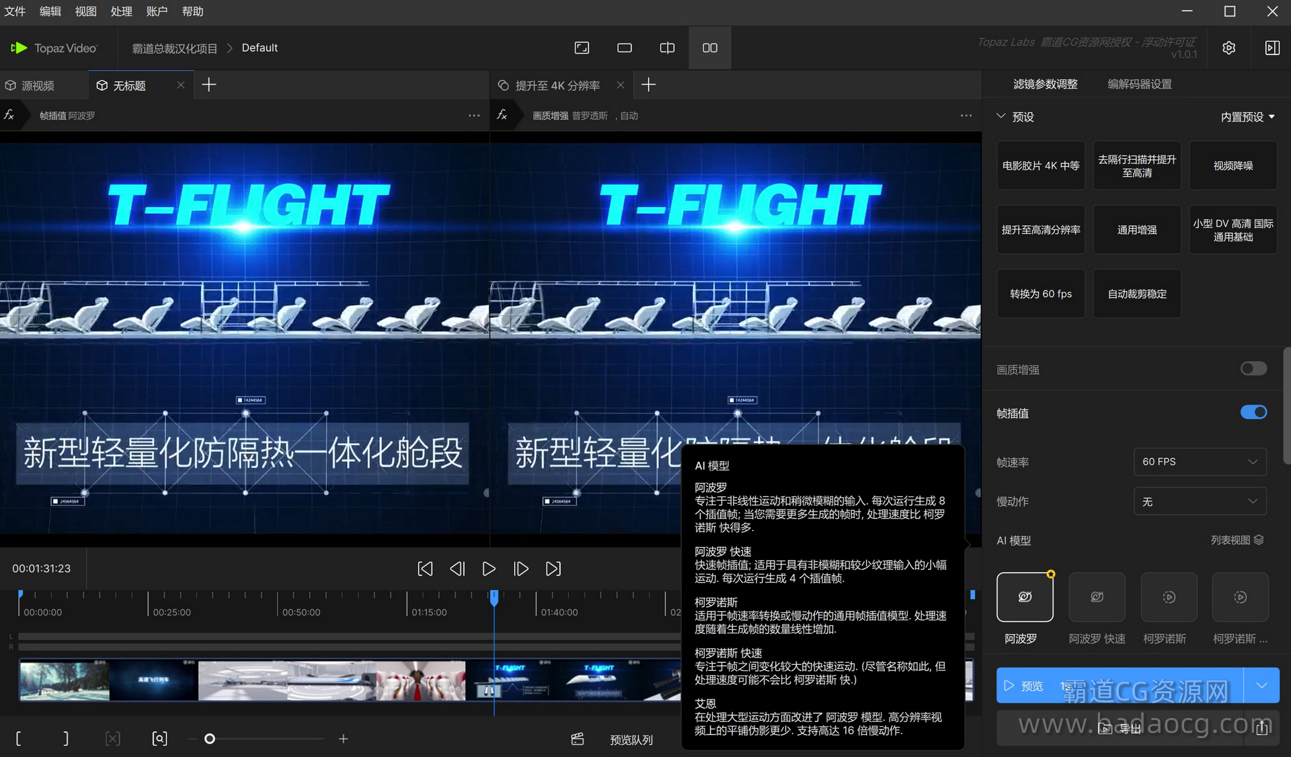Select the split compare view icon

click(667, 48)
